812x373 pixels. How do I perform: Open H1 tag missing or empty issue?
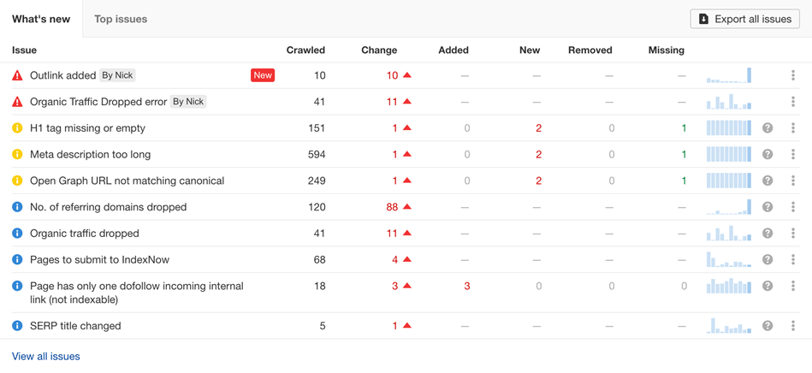tap(87, 128)
